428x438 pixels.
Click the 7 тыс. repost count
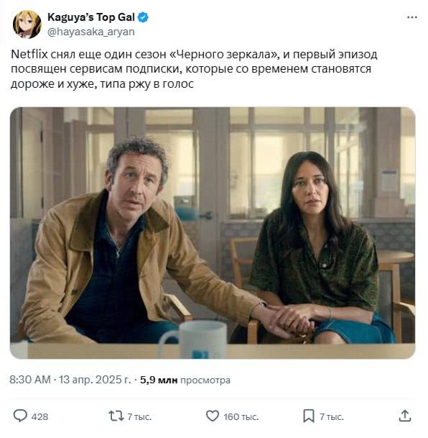point(139,416)
